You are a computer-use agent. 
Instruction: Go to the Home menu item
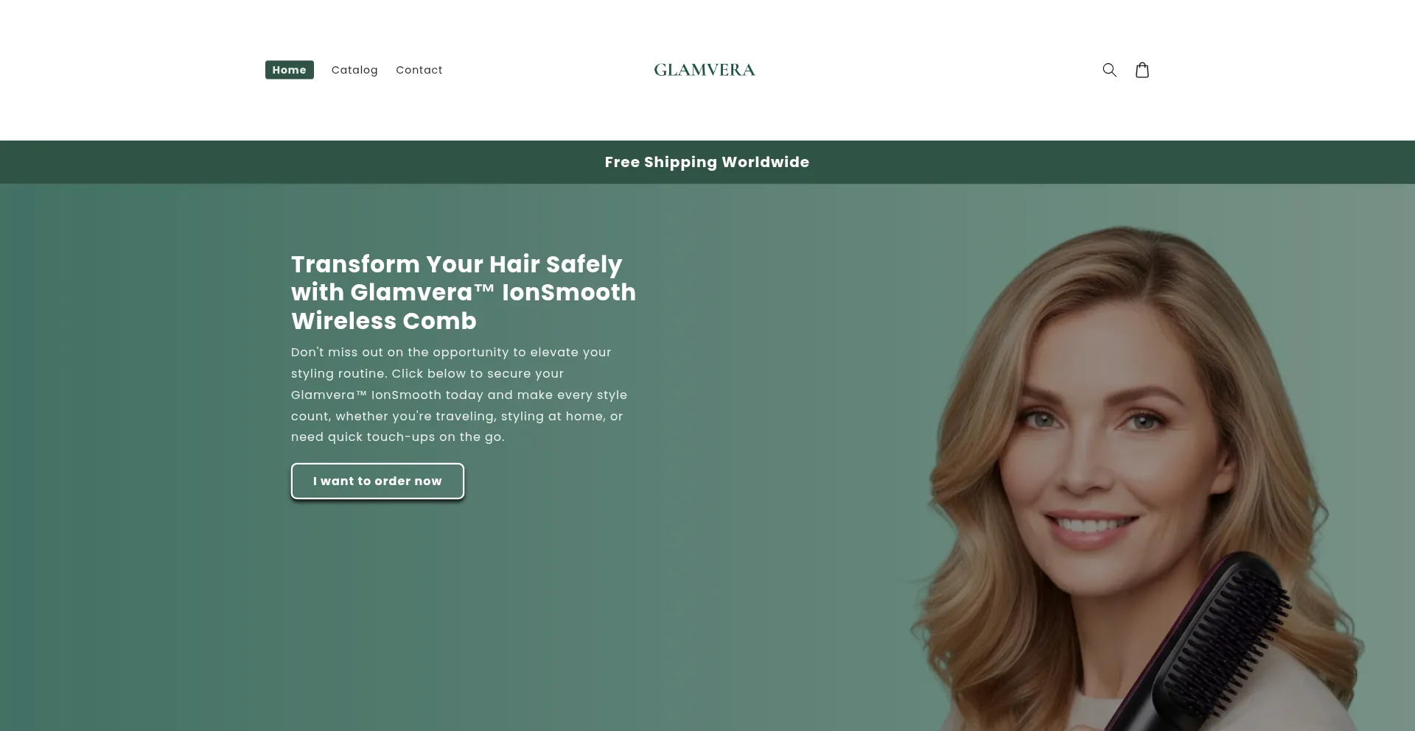coord(290,70)
